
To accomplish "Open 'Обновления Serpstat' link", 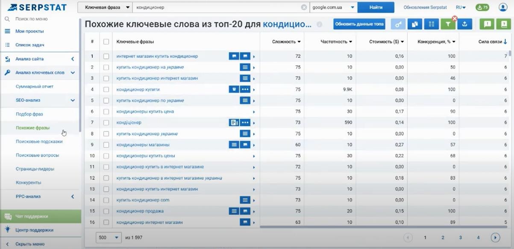I will point(425,7).
